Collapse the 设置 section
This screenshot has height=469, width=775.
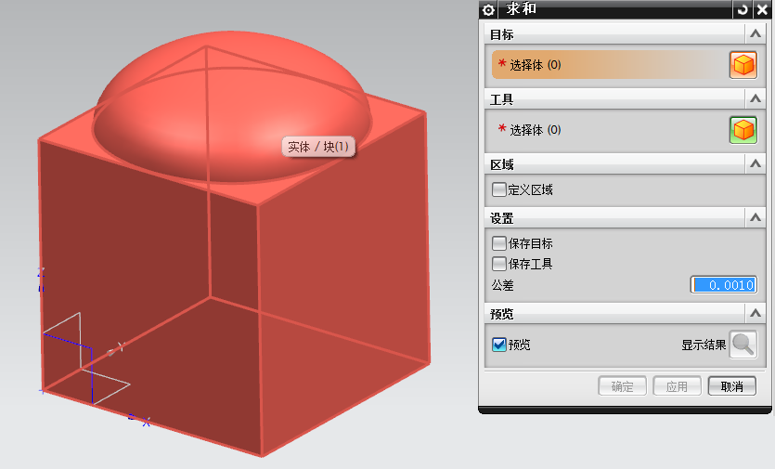click(x=756, y=217)
